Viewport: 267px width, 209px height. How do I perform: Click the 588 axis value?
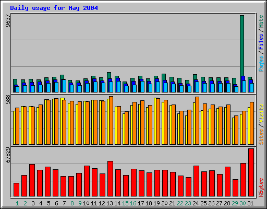(x=8, y=99)
